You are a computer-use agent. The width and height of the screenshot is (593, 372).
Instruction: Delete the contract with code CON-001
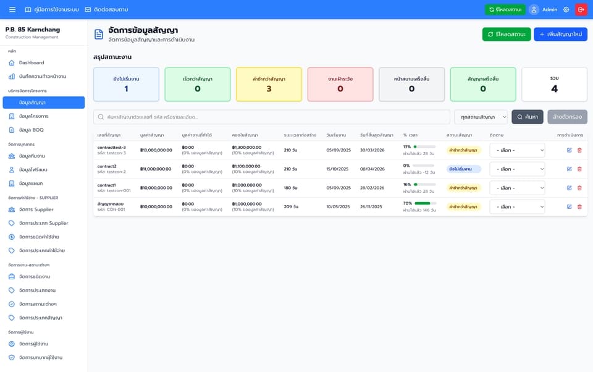pyautogui.click(x=579, y=206)
